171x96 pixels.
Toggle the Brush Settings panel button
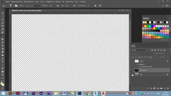[x=16, y=6]
